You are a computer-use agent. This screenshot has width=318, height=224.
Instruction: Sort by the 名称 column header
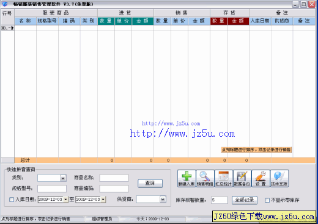point(26,21)
